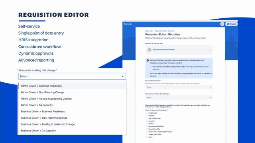Click the Consolidated workflow bullet

(x=39, y=46)
